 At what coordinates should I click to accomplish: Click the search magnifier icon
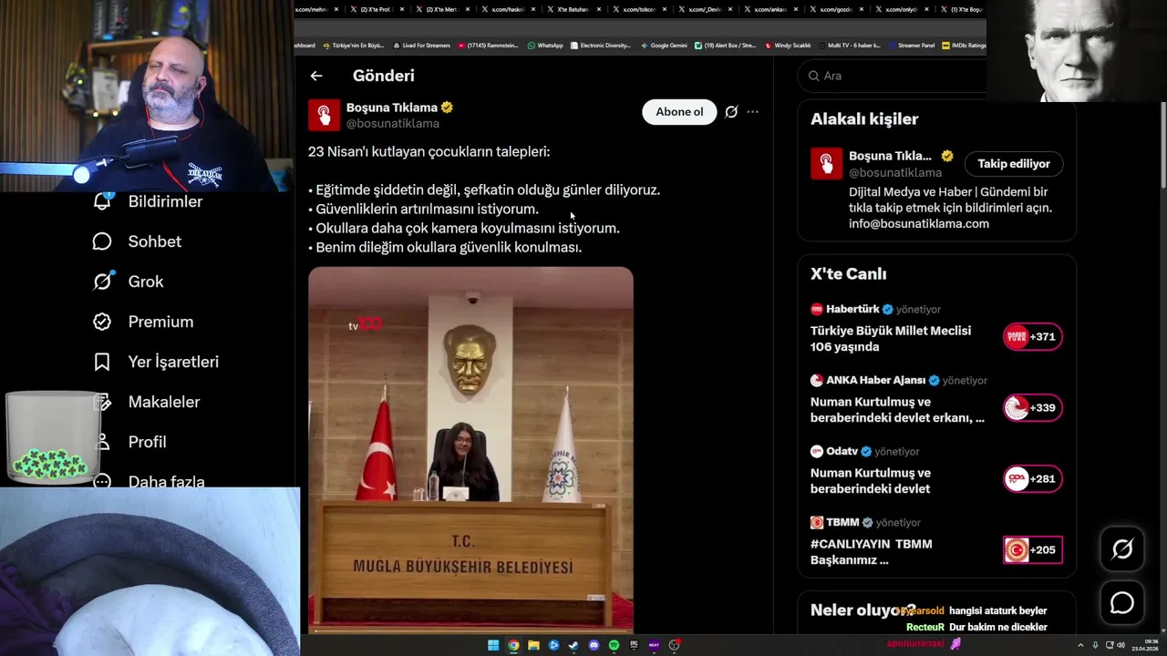tap(813, 76)
